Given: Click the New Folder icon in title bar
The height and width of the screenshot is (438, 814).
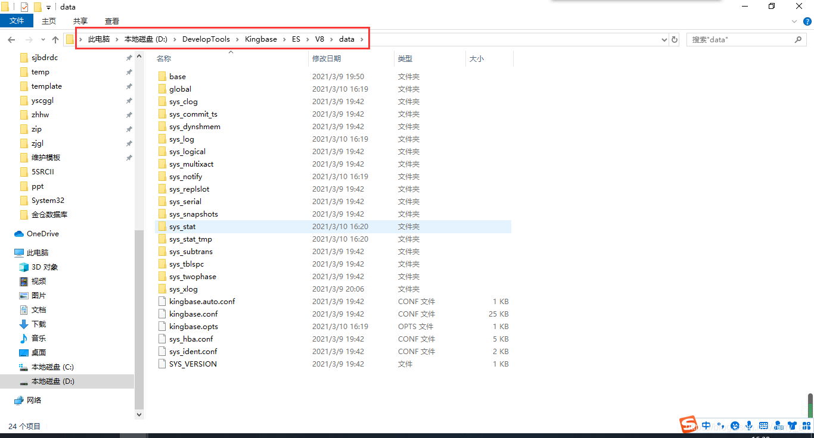Looking at the screenshot, I should pyautogui.click(x=38, y=7).
